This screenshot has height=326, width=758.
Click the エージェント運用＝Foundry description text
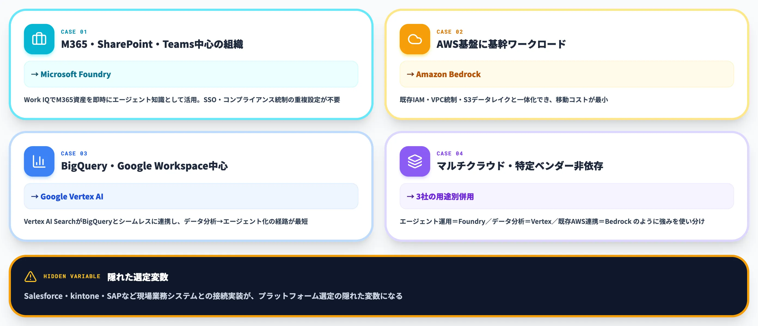(x=552, y=221)
